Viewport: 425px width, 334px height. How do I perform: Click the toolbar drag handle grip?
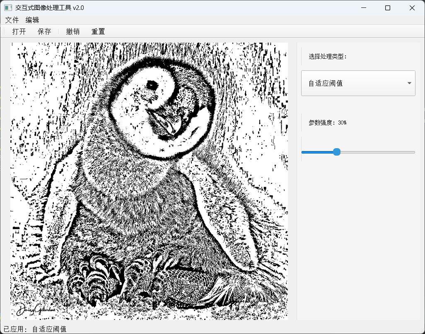4,31
